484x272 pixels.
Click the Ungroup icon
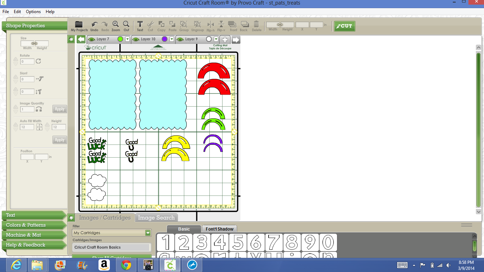[x=198, y=24]
